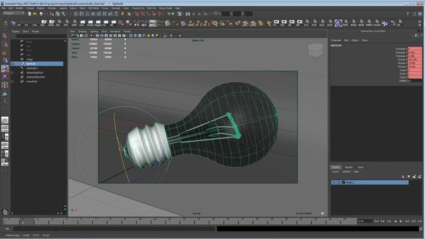Switch to Display layer tab
Screen dimensions: 425x239
click(x=336, y=167)
